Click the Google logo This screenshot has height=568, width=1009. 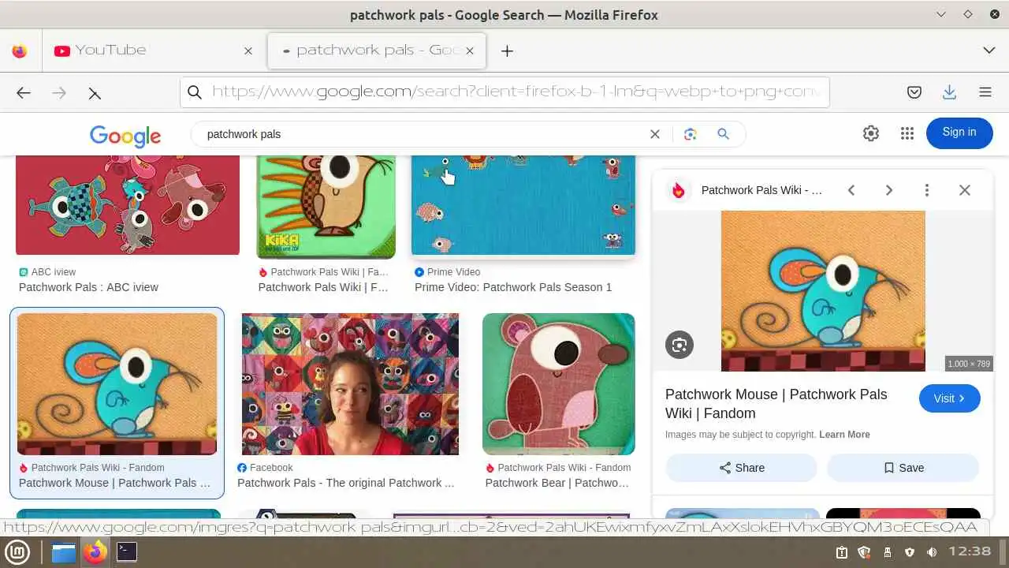(x=125, y=136)
